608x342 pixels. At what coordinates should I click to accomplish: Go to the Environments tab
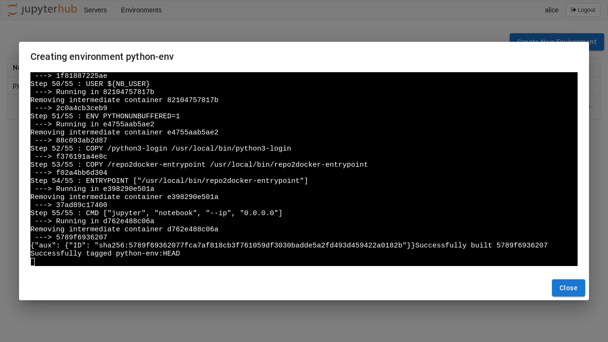pyautogui.click(x=141, y=10)
